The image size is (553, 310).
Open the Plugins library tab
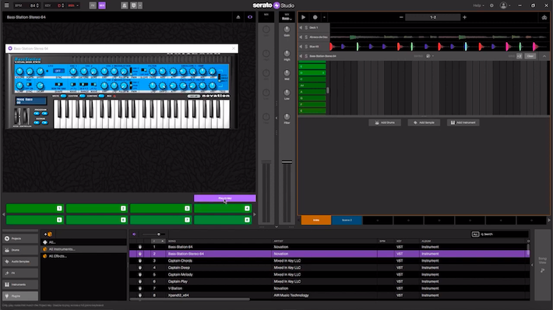20,296
